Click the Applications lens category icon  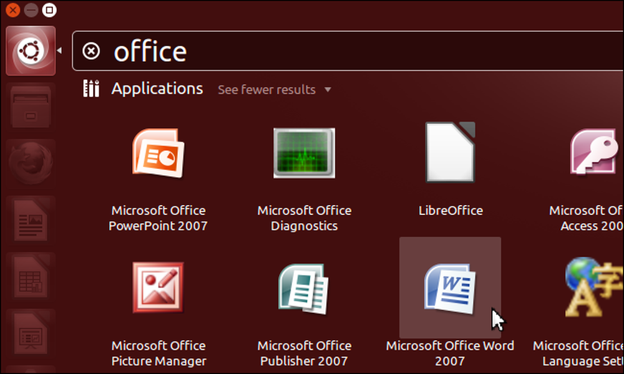(91, 89)
